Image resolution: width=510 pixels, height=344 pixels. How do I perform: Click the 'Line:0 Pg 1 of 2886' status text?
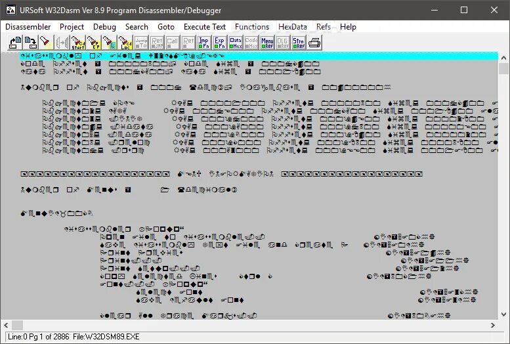click(38, 337)
